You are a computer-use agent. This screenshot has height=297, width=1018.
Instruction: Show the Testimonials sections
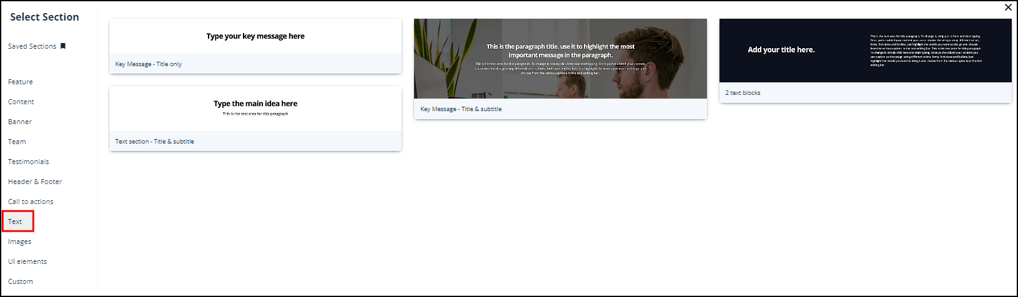point(29,162)
